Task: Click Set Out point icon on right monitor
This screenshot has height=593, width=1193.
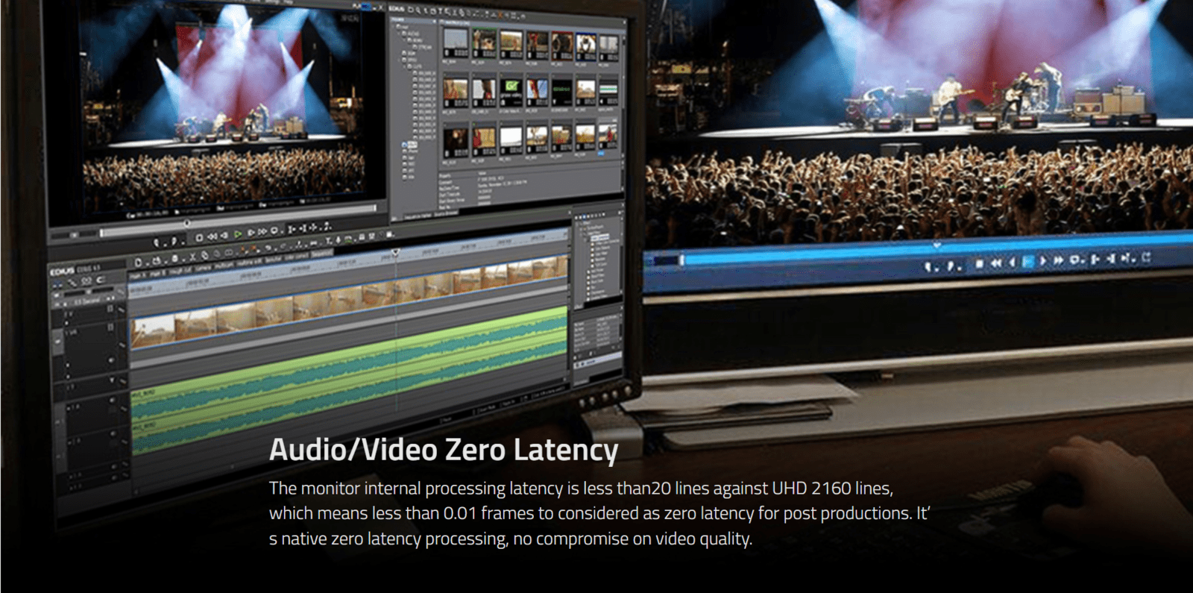Action: pyautogui.click(x=952, y=266)
